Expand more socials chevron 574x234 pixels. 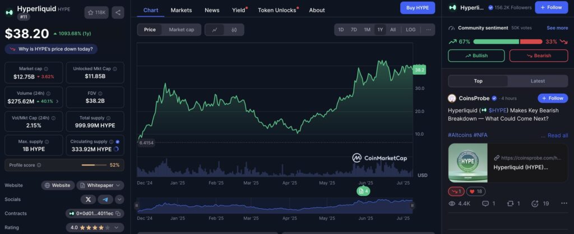coord(119,199)
